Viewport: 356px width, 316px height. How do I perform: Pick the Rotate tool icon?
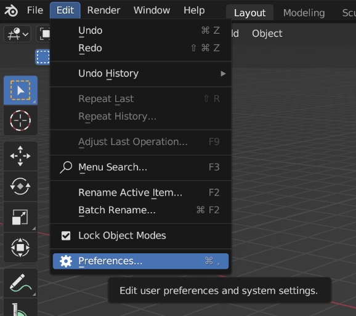(x=20, y=186)
